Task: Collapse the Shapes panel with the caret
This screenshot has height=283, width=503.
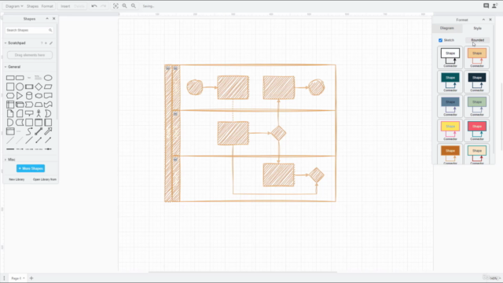Action: (x=47, y=19)
